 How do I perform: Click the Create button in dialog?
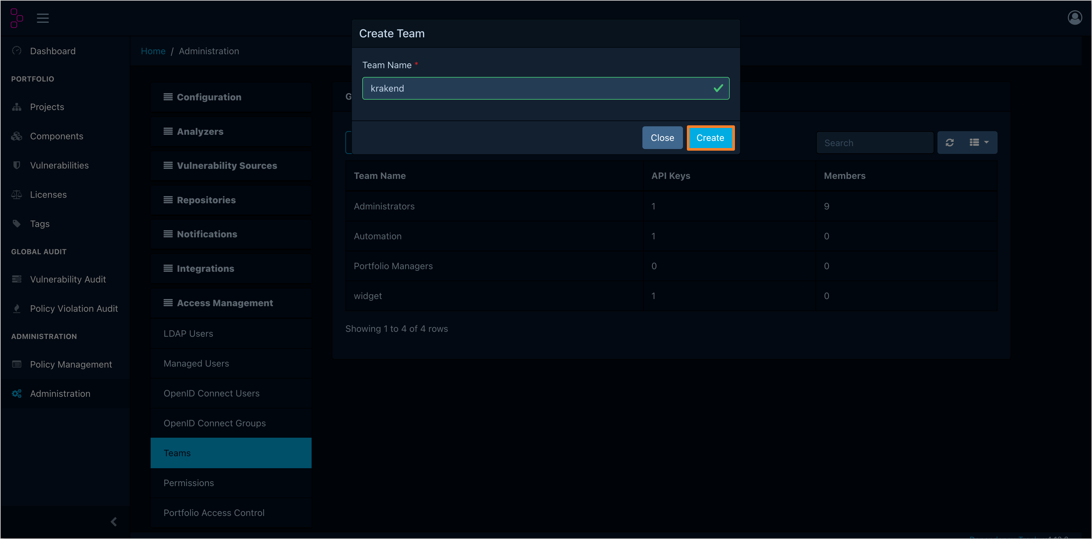click(710, 137)
